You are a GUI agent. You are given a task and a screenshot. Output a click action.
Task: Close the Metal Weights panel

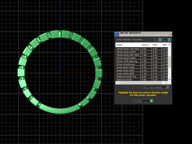coord(170,34)
